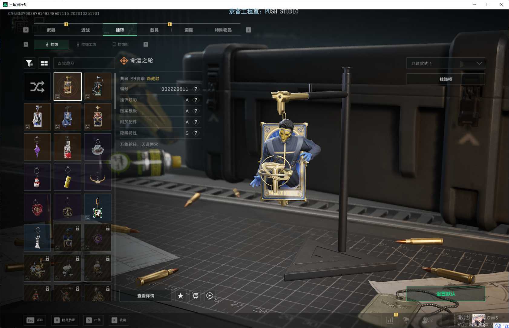Select the white dress figure charm
The height and width of the screenshot is (328, 509).
(37, 238)
